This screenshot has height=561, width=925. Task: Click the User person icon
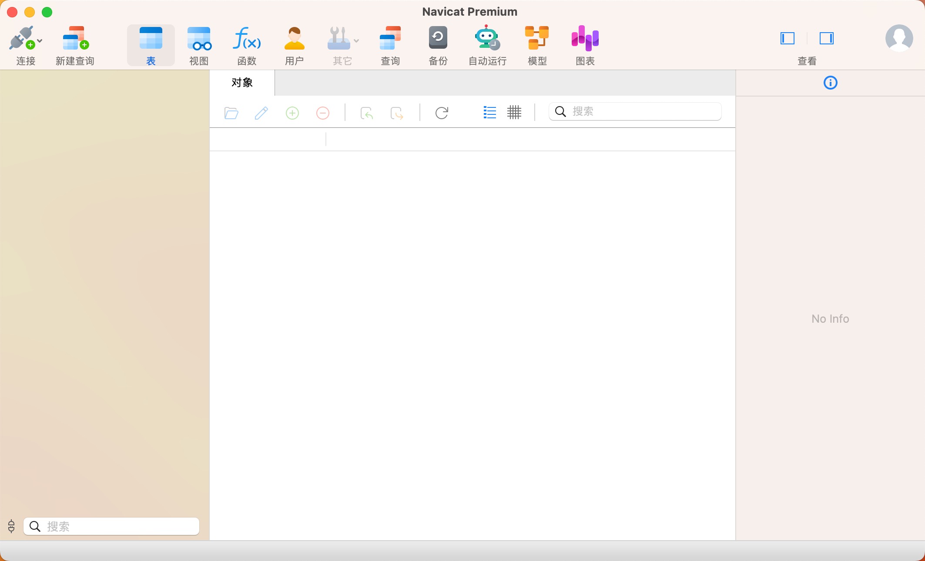[294, 38]
